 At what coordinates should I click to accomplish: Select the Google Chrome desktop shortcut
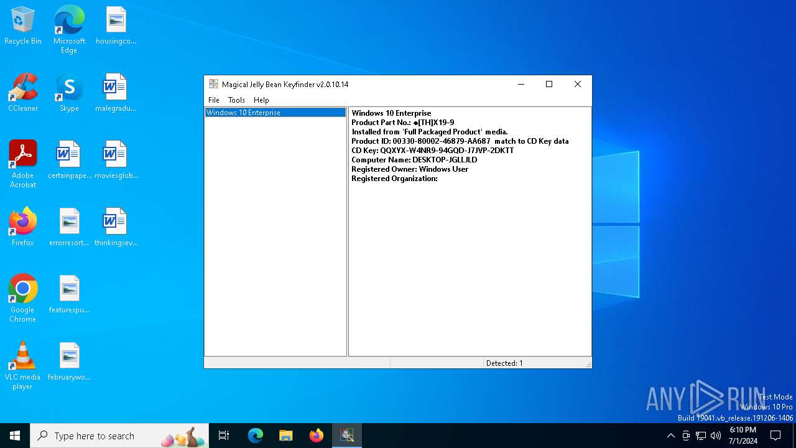[x=23, y=299]
